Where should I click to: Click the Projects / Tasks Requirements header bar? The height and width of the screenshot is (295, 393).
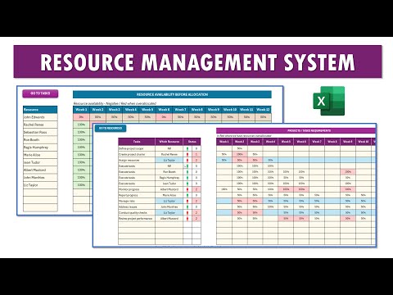pos(296,130)
